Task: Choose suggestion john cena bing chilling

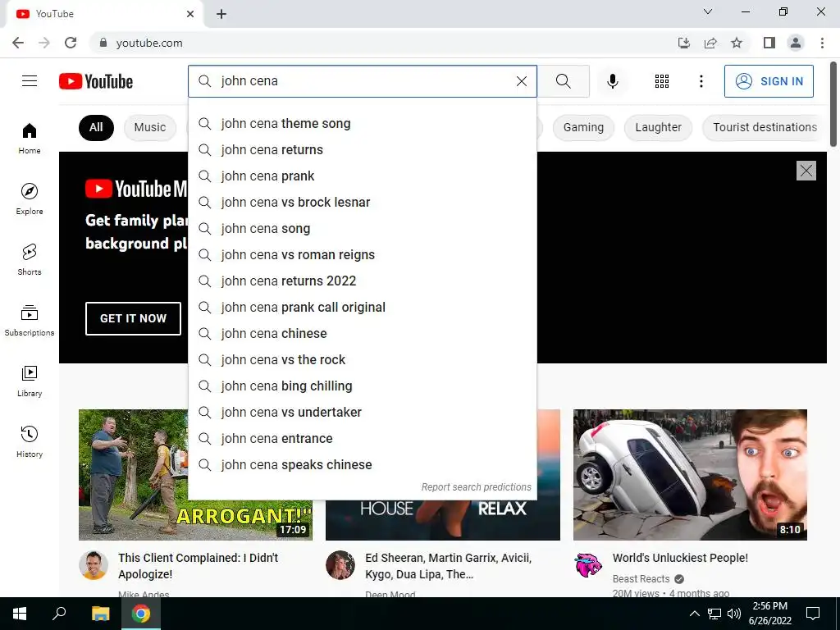Action: coord(362,386)
